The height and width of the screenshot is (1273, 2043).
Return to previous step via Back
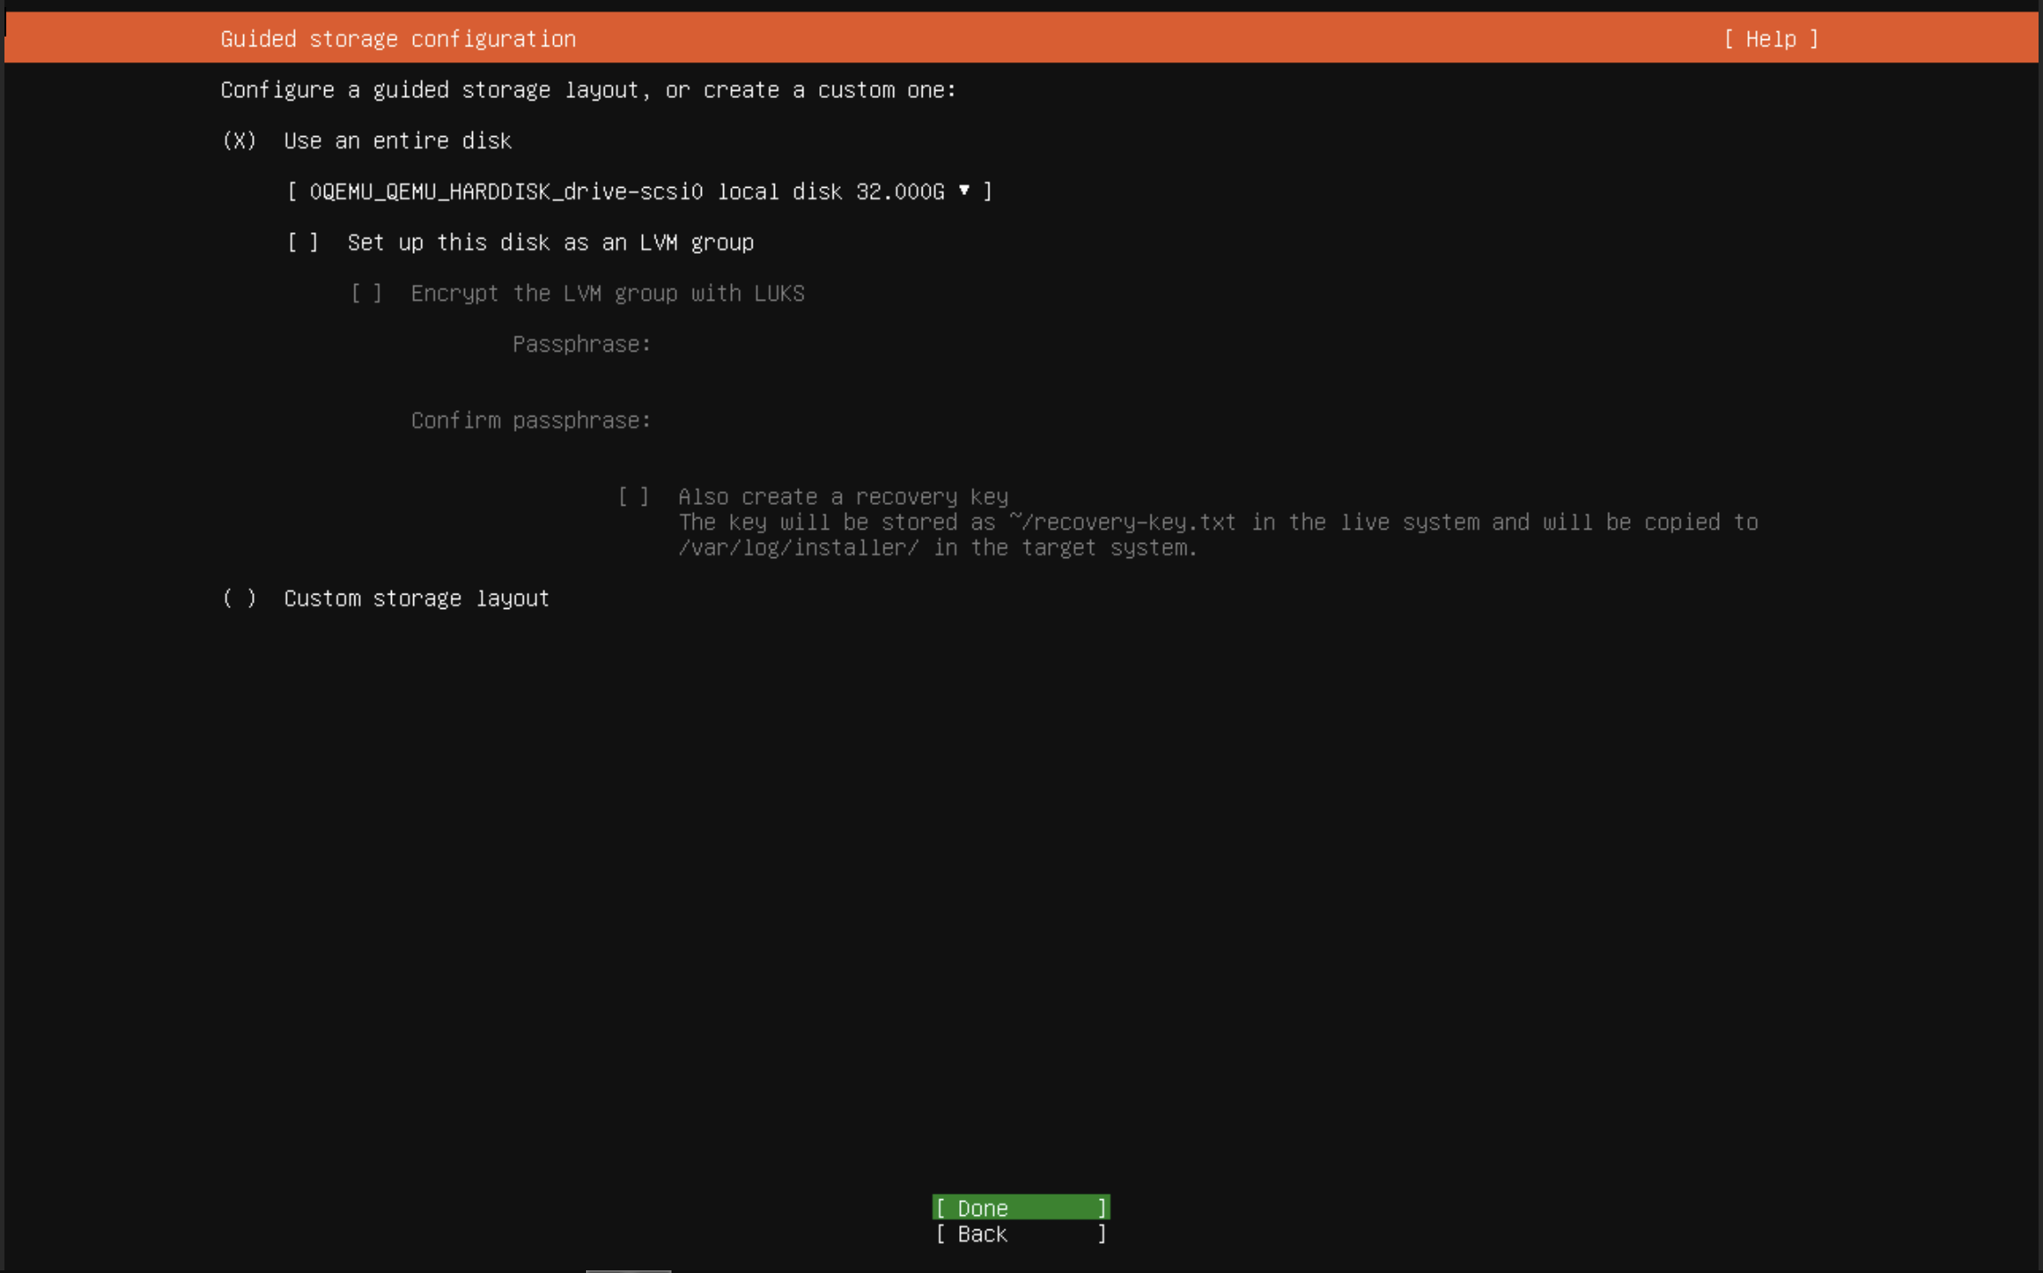[1021, 1235]
